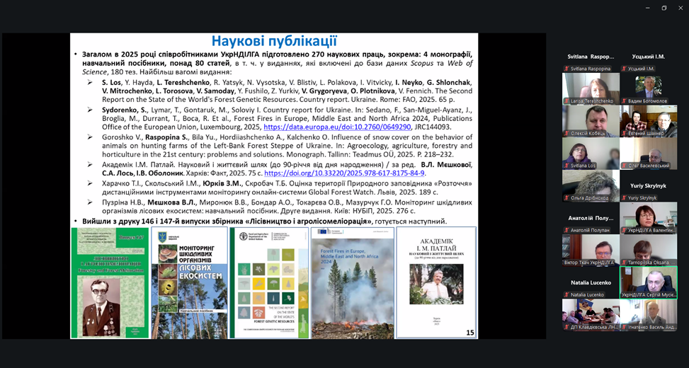Screen dimensions: 689x368
Task: Select Віктор Ткач УкрНДІЛГА video tile
Action: click(x=591, y=248)
